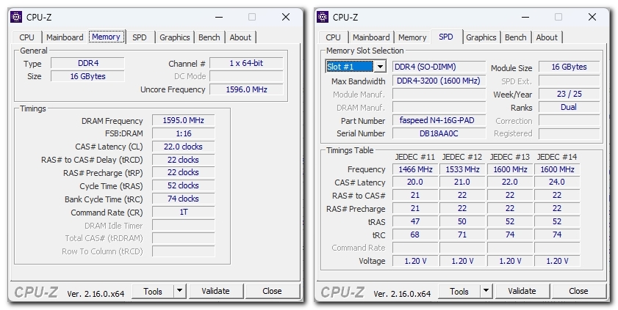Close right CPU-Z window with X
Screen dimensions: 618x310
[592, 17]
